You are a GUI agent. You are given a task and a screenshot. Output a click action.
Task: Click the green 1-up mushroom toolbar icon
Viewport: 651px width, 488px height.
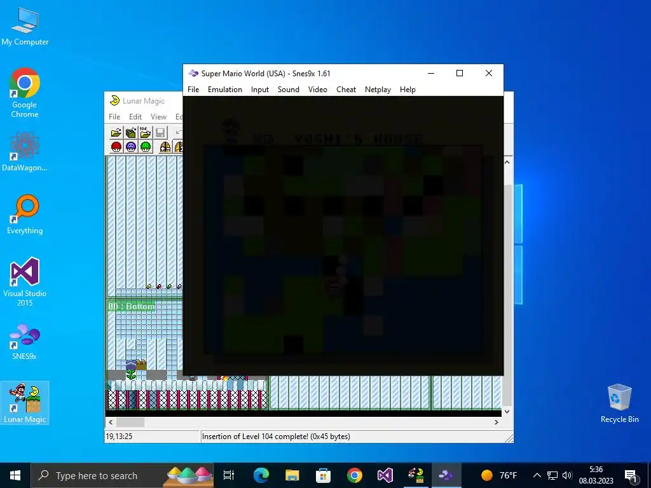coord(146,147)
